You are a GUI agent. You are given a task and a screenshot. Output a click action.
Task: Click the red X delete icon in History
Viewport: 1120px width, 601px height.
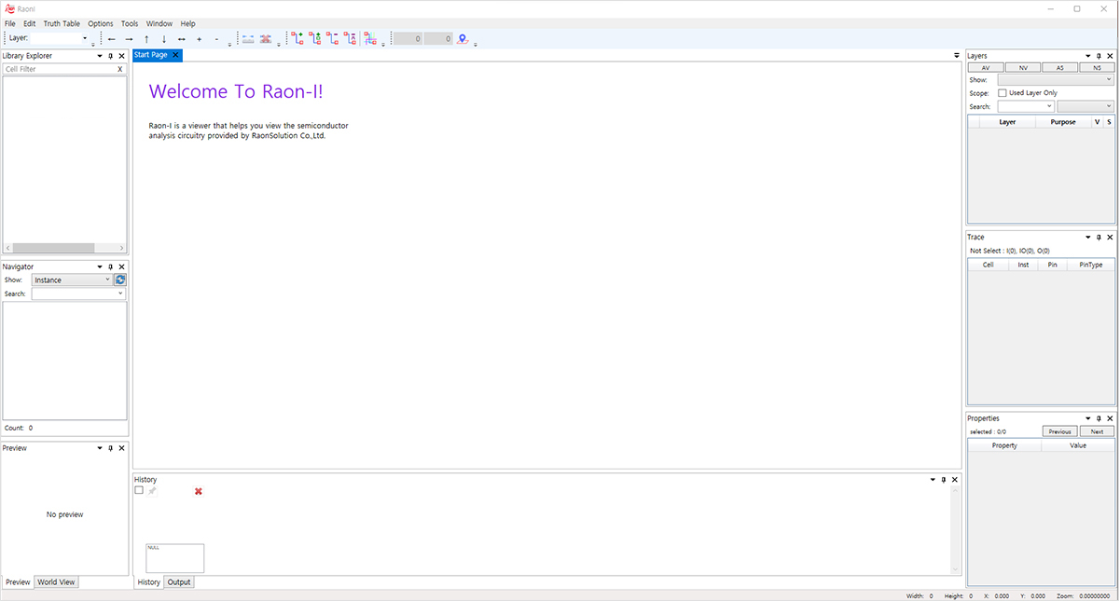click(x=198, y=491)
